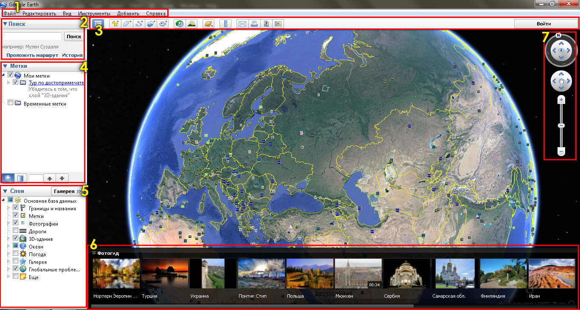This screenshot has width=580, height=310.
Task: Click the Print icon in toolbar
Action: [254, 24]
